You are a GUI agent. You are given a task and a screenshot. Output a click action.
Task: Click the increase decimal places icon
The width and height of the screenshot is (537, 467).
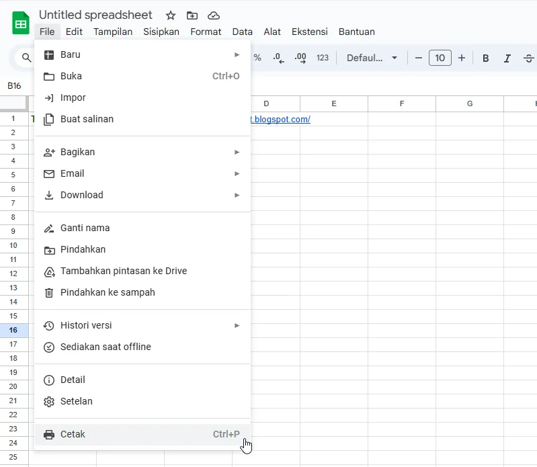pos(300,58)
